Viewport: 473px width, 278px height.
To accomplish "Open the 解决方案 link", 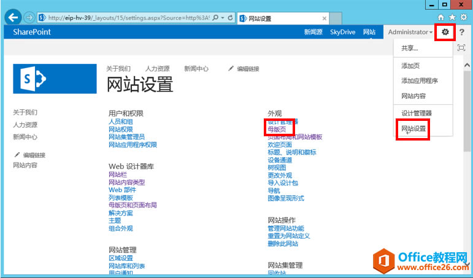I will pos(121,213).
